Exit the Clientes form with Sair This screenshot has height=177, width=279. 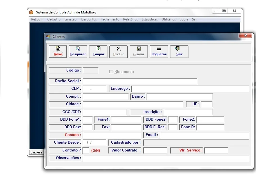click(179, 52)
